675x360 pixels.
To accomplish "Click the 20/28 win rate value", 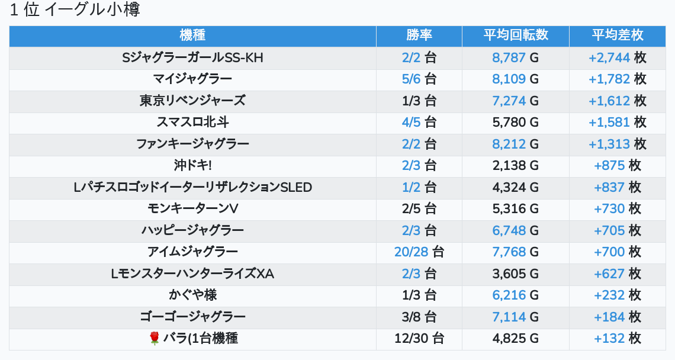I will 411,252.
